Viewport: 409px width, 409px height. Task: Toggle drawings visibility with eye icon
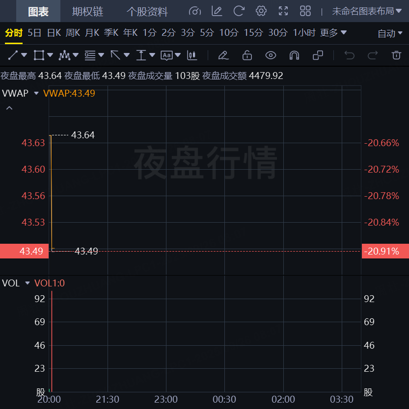271,55
